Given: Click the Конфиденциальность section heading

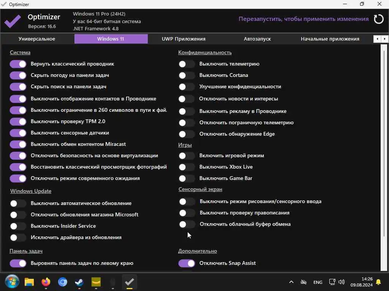Looking at the screenshot, I should tap(205, 52).
